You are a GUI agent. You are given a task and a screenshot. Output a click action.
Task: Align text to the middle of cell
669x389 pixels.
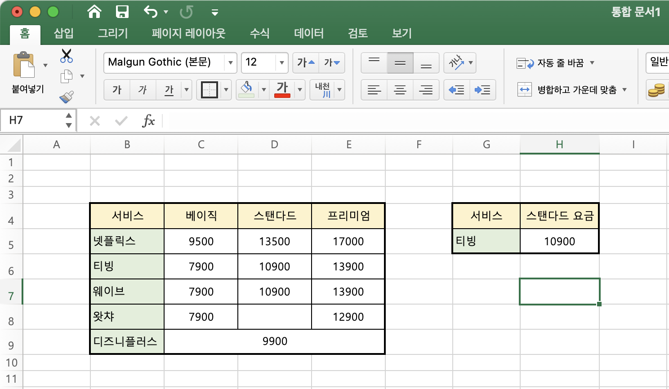(x=400, y=63)
